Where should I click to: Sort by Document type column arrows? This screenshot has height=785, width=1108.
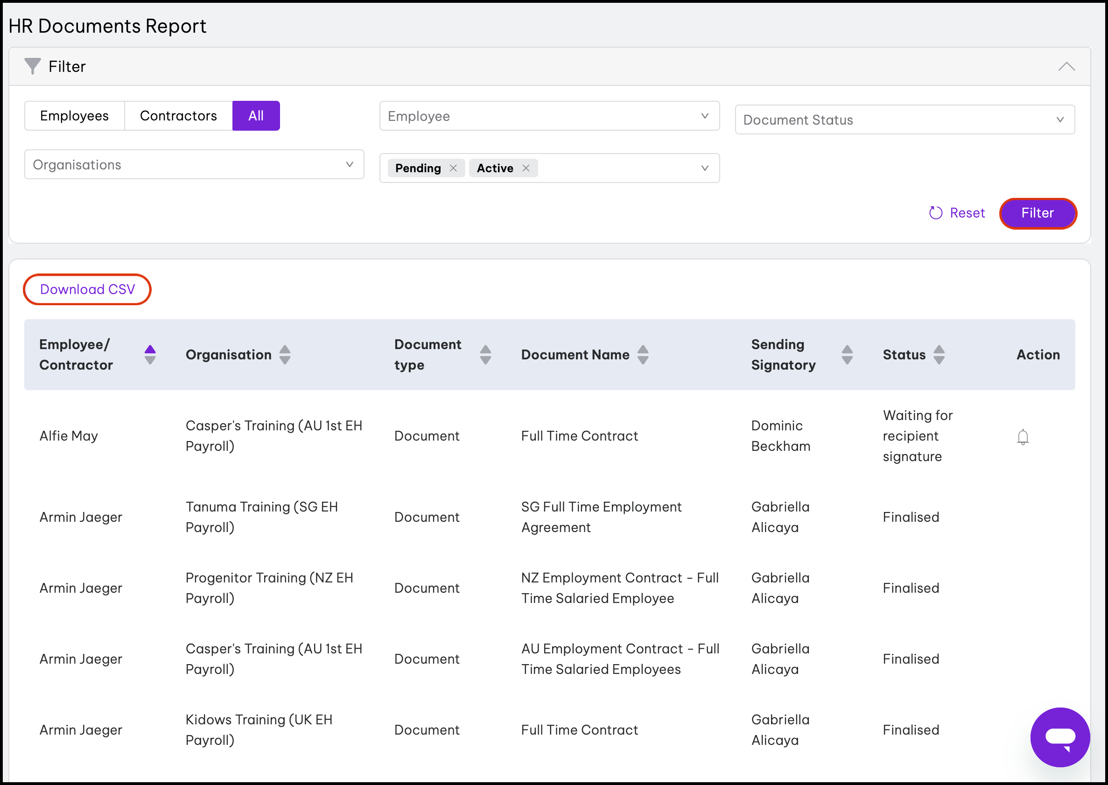coord(485,354)
